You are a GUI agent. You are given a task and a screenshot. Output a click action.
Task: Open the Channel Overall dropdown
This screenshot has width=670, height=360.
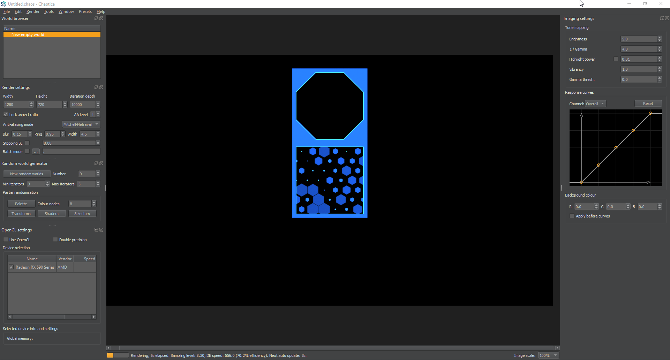point(595,104)
